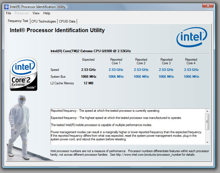Click Reported Core 2 speed 2.53 GHz

[141, 70]
